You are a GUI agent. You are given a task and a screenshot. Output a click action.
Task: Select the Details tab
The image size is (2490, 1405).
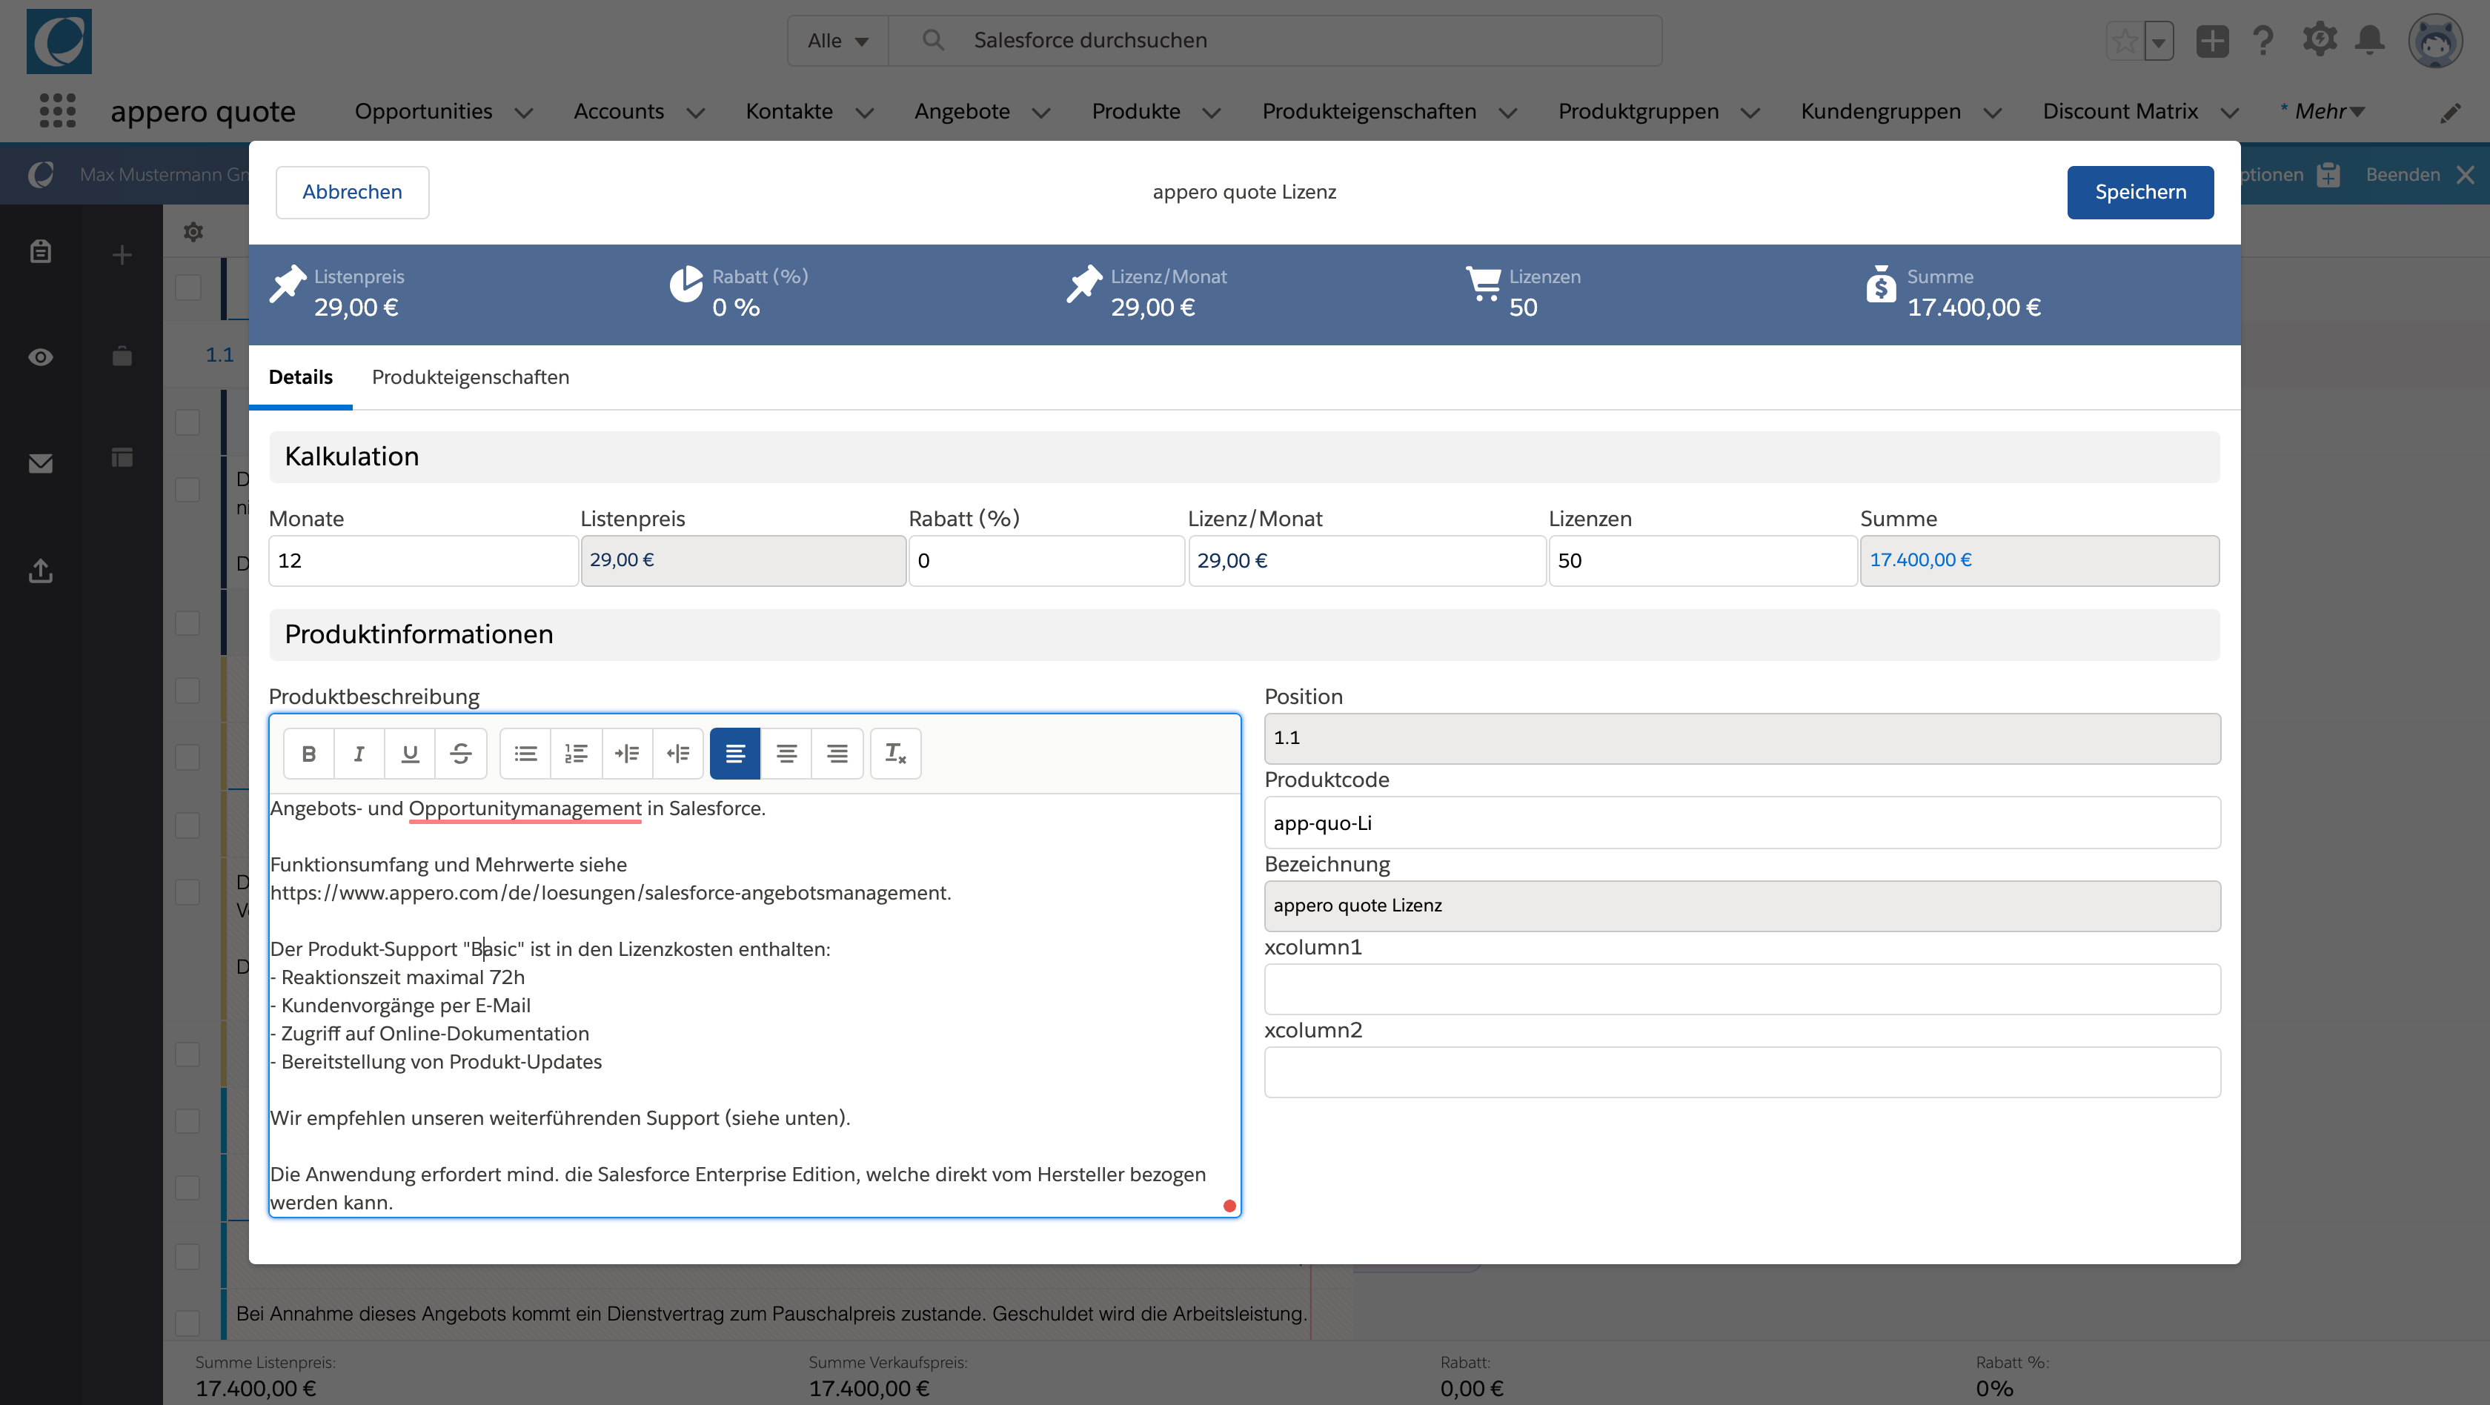pos(299,377)
